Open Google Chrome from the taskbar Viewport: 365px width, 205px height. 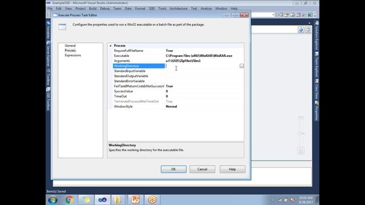[x=69, y=200]
